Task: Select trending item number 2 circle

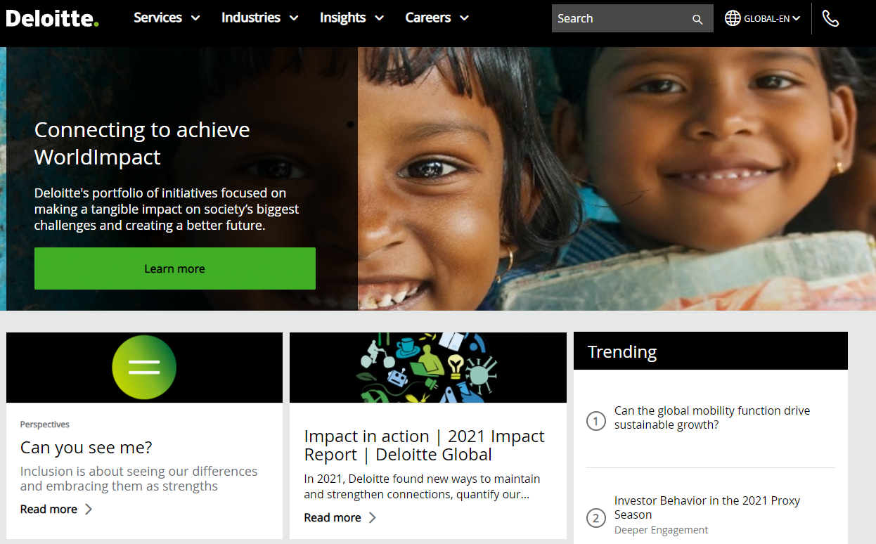Action: click(595, 519)
